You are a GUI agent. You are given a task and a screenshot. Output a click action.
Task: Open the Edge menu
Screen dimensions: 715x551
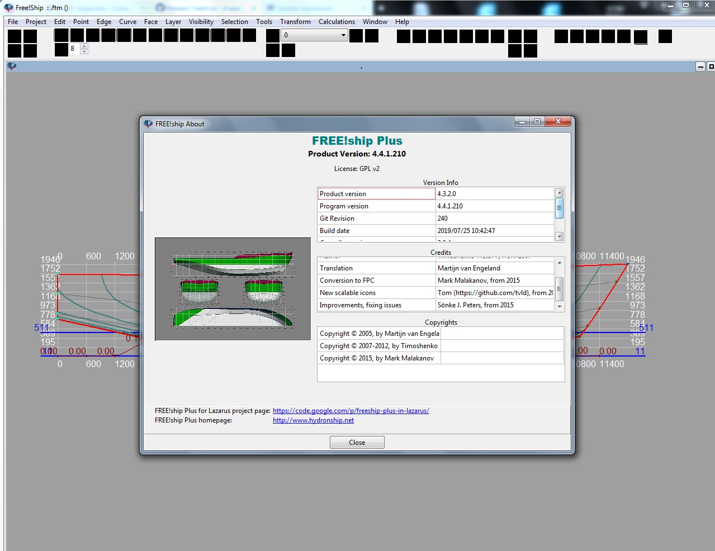(x=104, y=22)
